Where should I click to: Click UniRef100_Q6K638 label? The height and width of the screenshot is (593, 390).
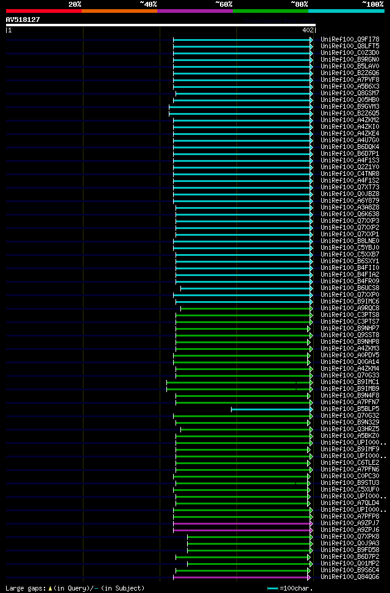point(350,214)
